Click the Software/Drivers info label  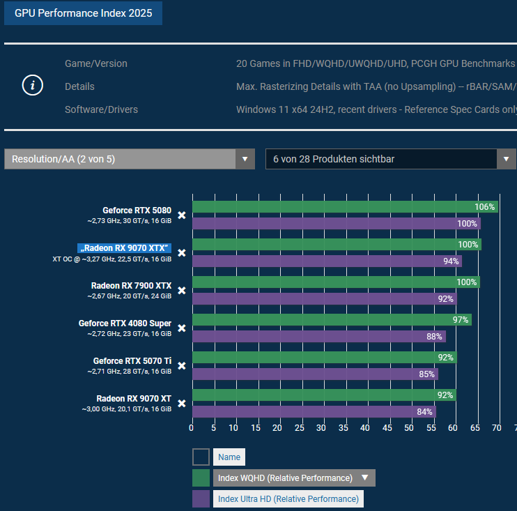tap(101, 109)
